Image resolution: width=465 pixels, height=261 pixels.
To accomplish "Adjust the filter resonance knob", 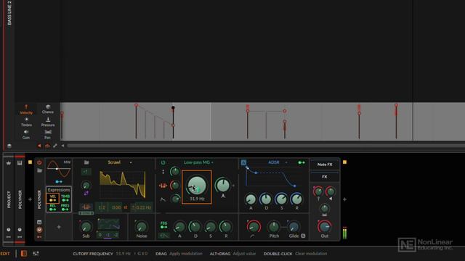I will [x=223, y=186].
